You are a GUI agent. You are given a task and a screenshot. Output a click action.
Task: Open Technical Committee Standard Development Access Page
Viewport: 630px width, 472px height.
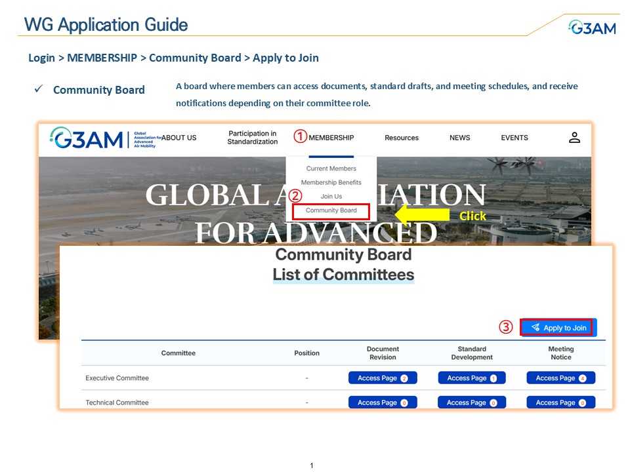472,403
